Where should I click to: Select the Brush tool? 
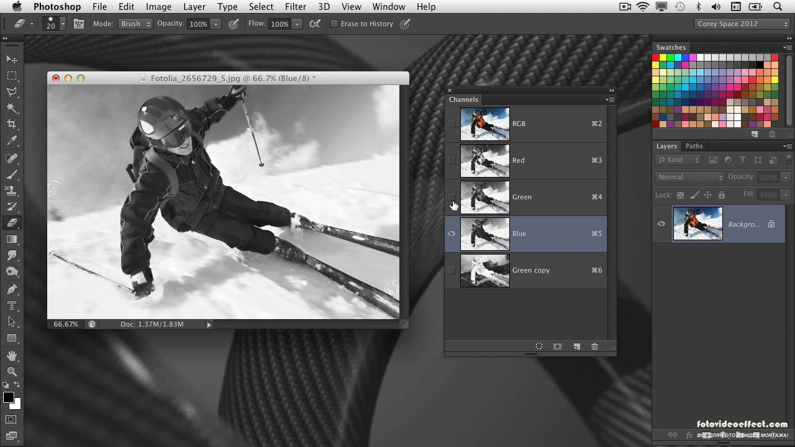coord(12,175)
